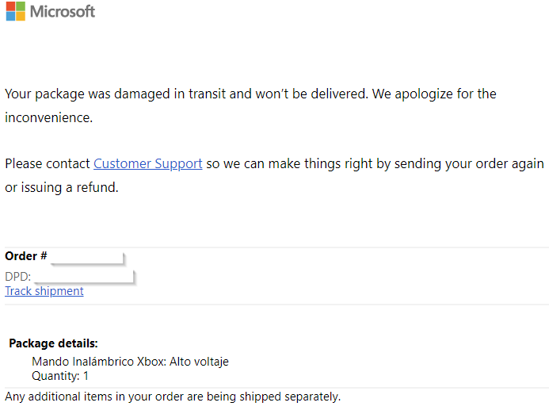The height and width of the screenshot is (414, 549).
Task: Click the red square of Microsoft logo
Action: (x=11, y=6)
